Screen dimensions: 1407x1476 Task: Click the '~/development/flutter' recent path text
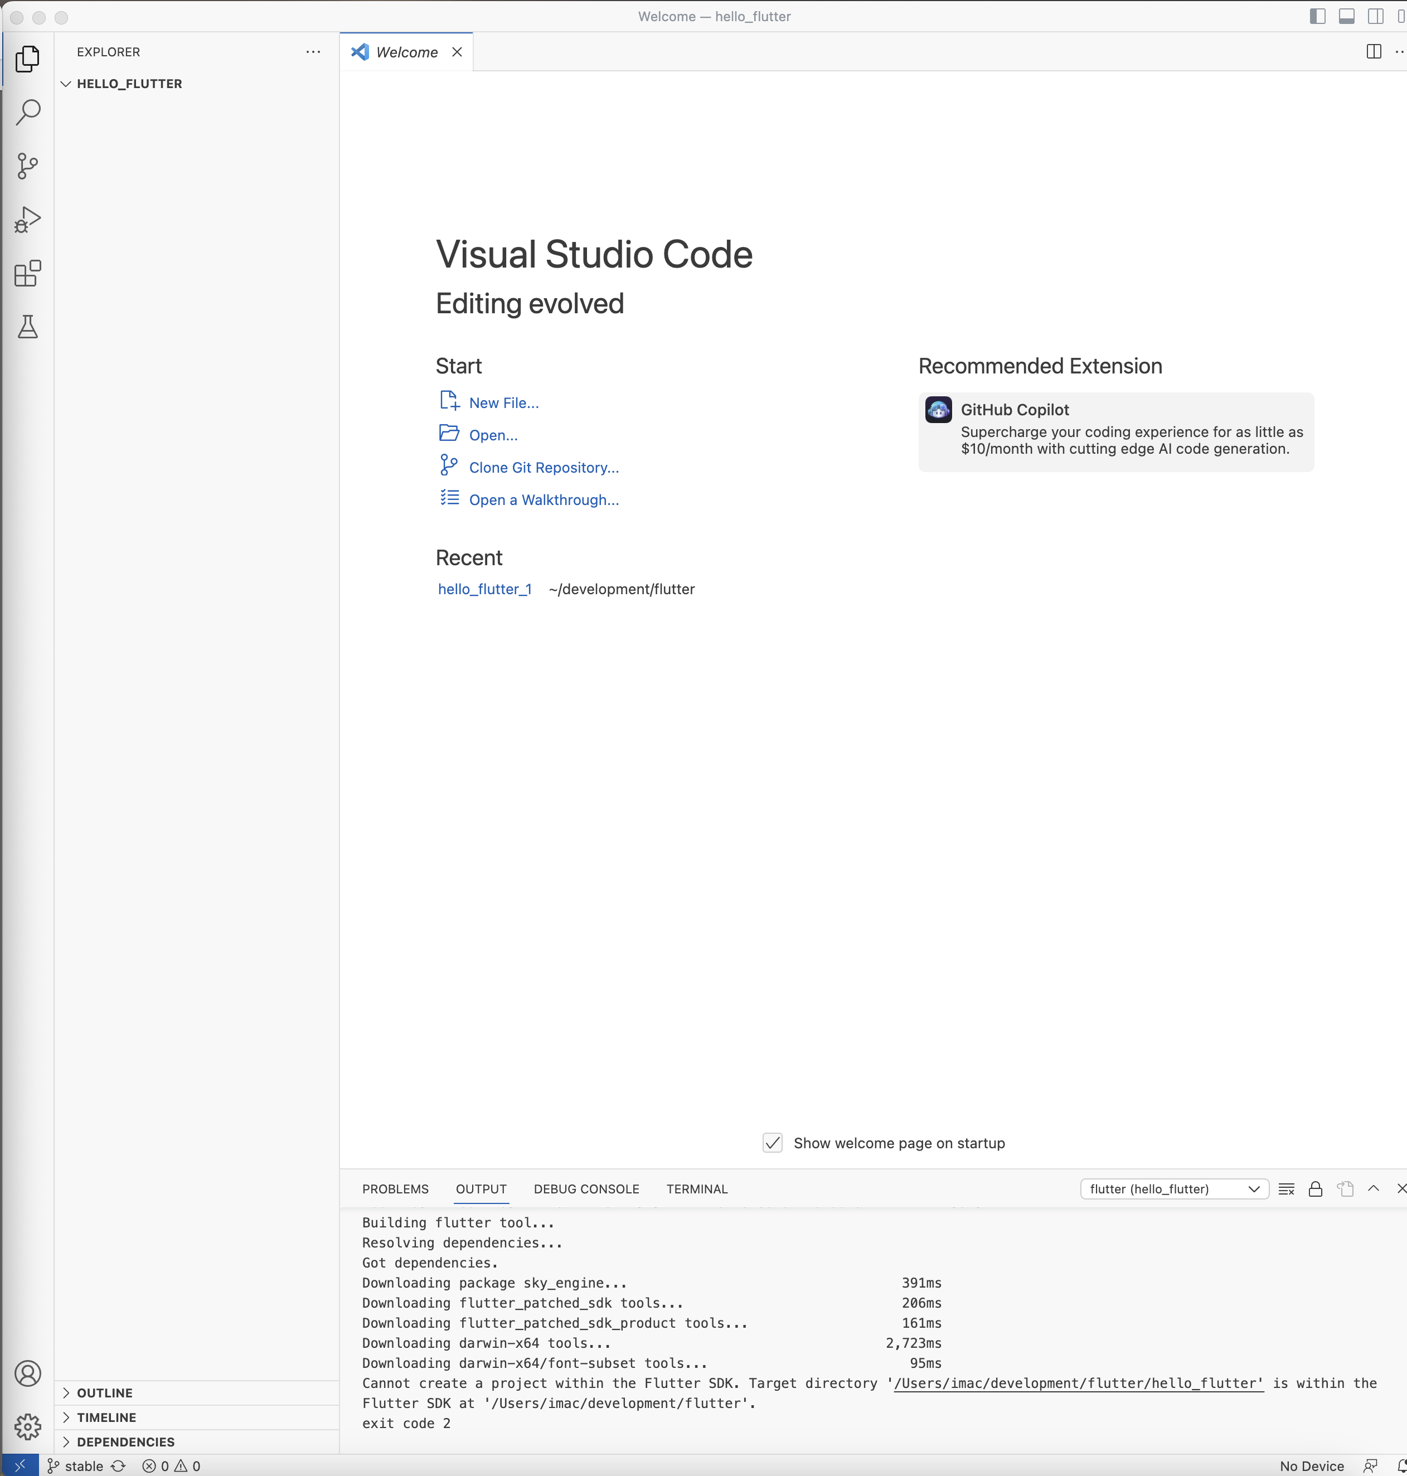pos(622,589)
